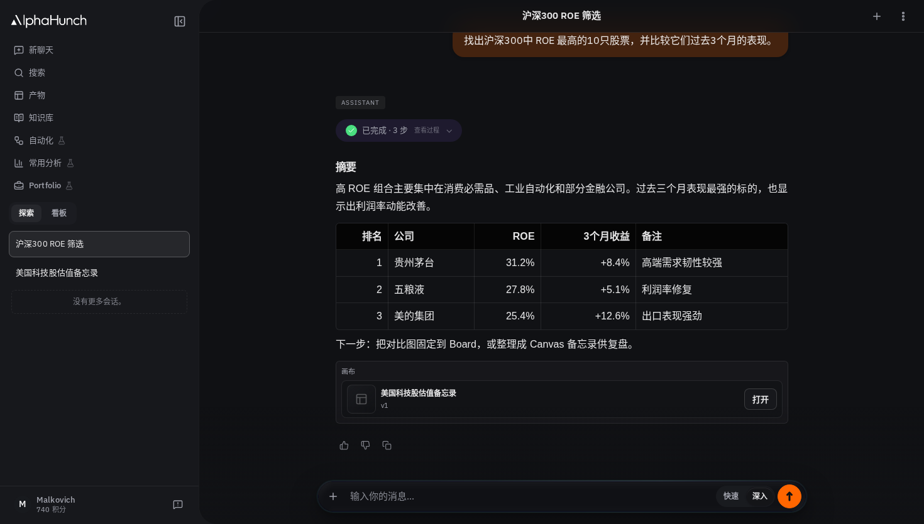Click the 美的集团 table cell

pyautogui.click(x=431, y=316)
